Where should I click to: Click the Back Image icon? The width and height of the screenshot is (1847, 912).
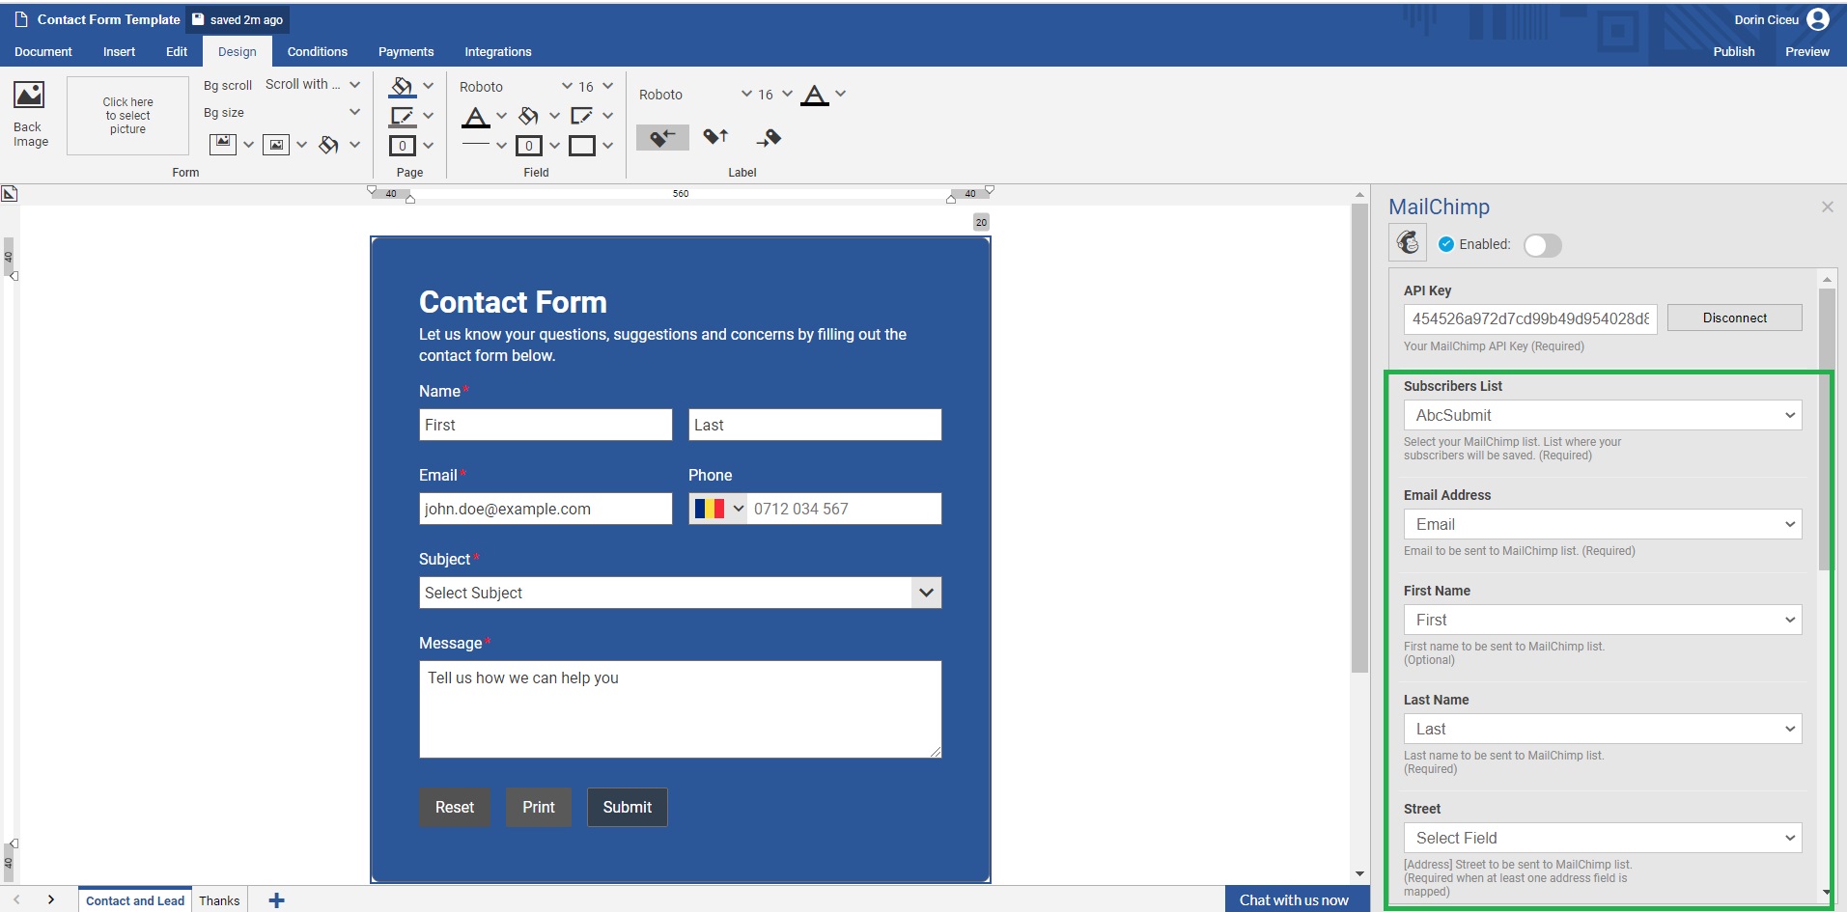coord(29,96)
